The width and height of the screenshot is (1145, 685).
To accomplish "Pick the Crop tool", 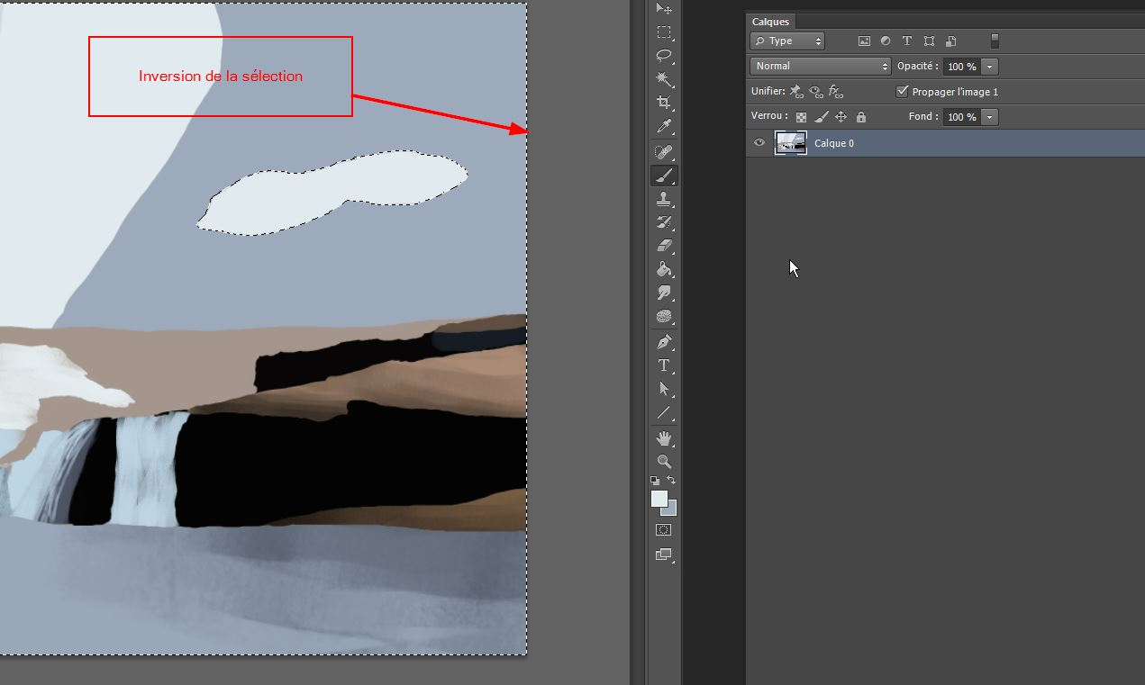I will [x=664, y=103].
